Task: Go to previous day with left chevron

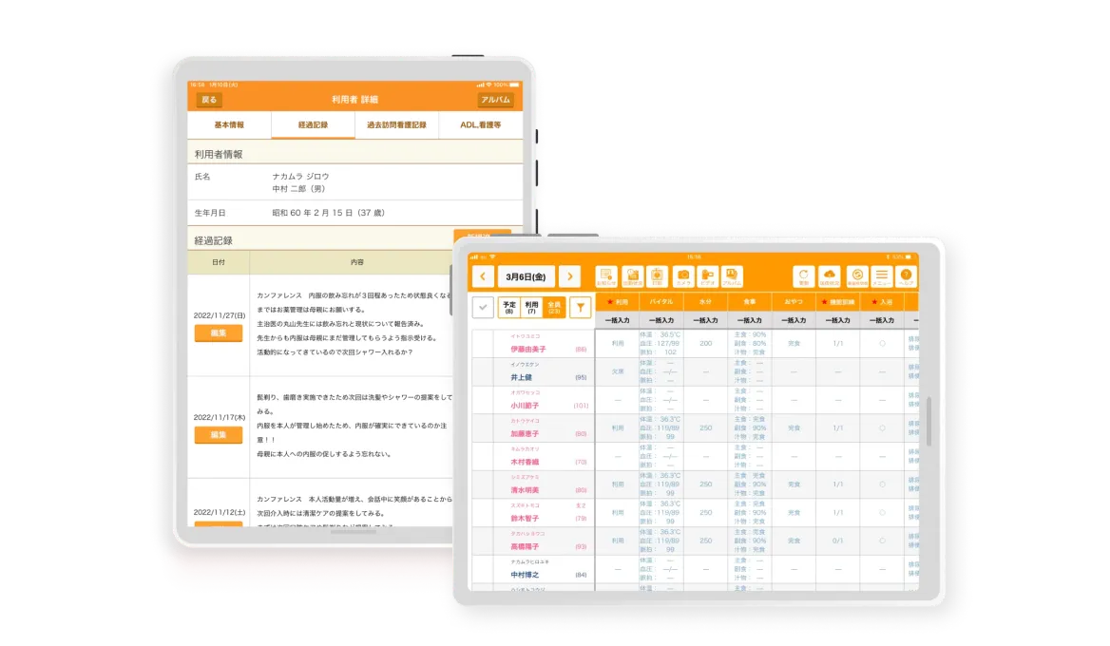Action: 483,276
